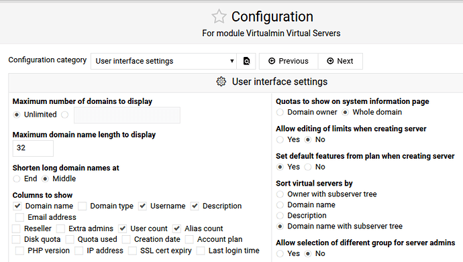The height and width of the screenshot is (262, 463).
Task: Sort by Domain name with subserver tree
Action: tap(280, 226)
